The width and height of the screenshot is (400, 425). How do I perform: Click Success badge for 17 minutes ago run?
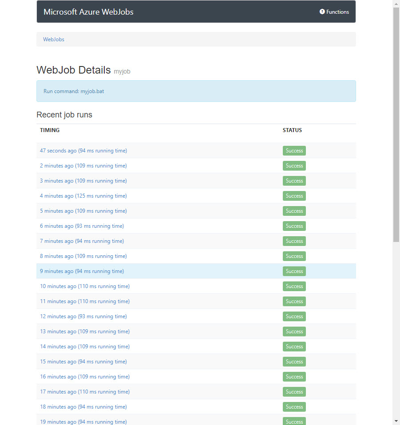(x=294, y=392)
